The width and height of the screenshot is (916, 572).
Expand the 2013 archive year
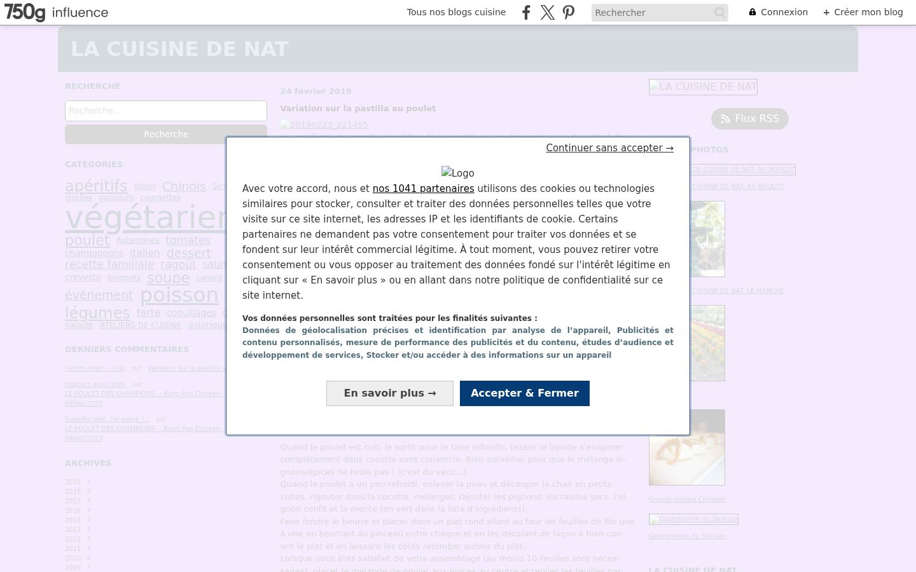point(89,529)
